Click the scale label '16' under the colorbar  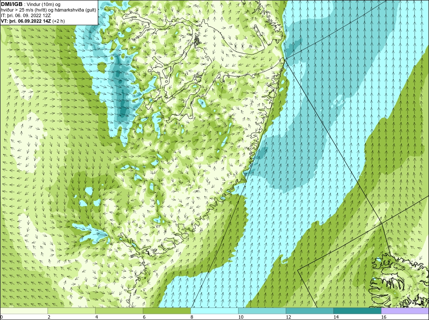384,317
